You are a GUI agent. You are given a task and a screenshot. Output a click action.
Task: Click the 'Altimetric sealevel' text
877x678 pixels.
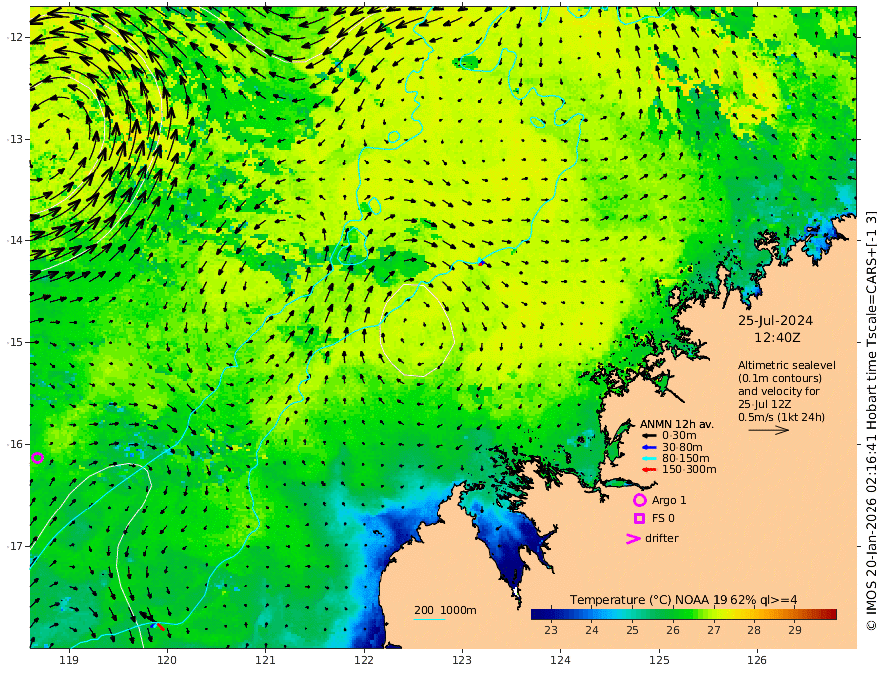click(x=787, y=365)
